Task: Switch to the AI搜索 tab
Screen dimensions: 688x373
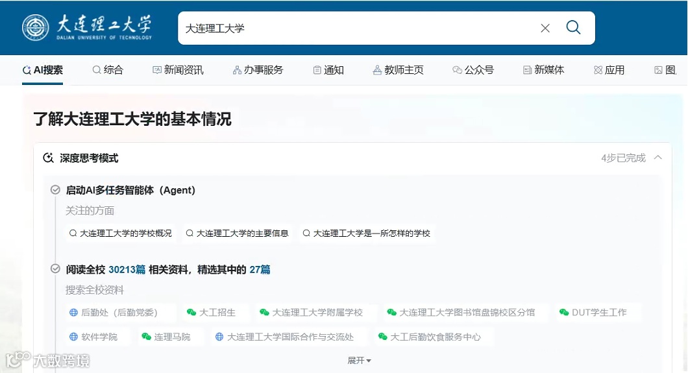Action: click(43, 69)
